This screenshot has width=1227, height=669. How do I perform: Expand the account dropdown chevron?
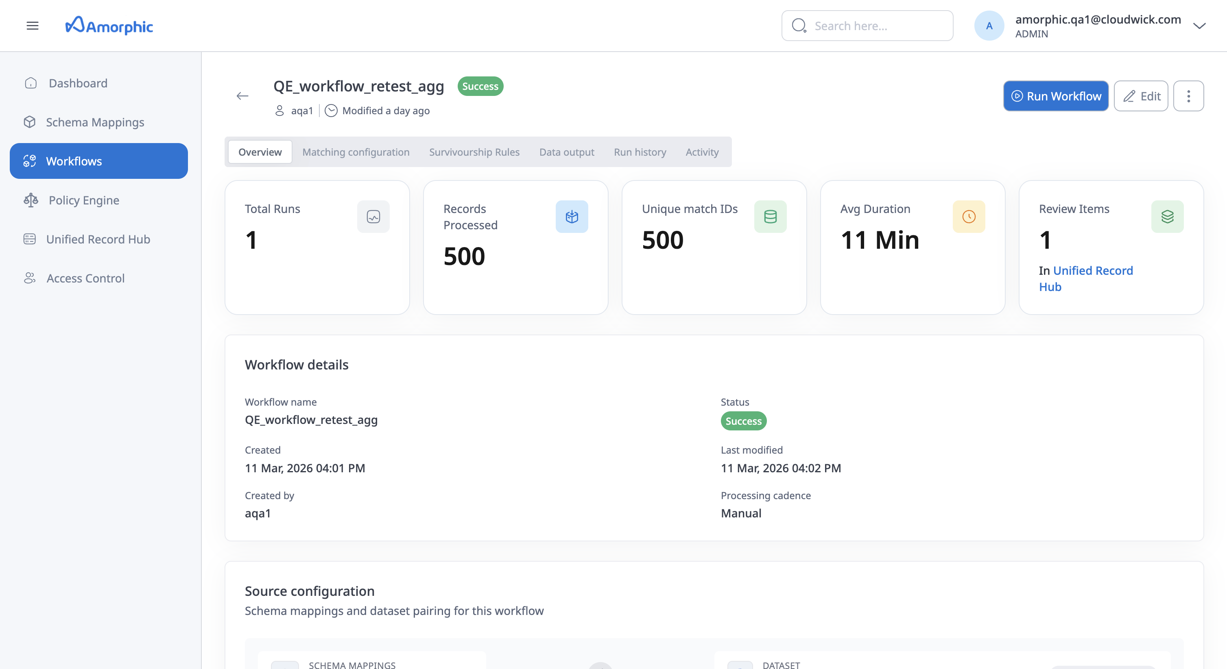(x=1199, y=26)
